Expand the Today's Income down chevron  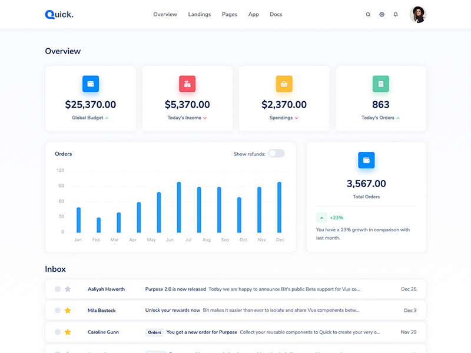coord(205,118)
